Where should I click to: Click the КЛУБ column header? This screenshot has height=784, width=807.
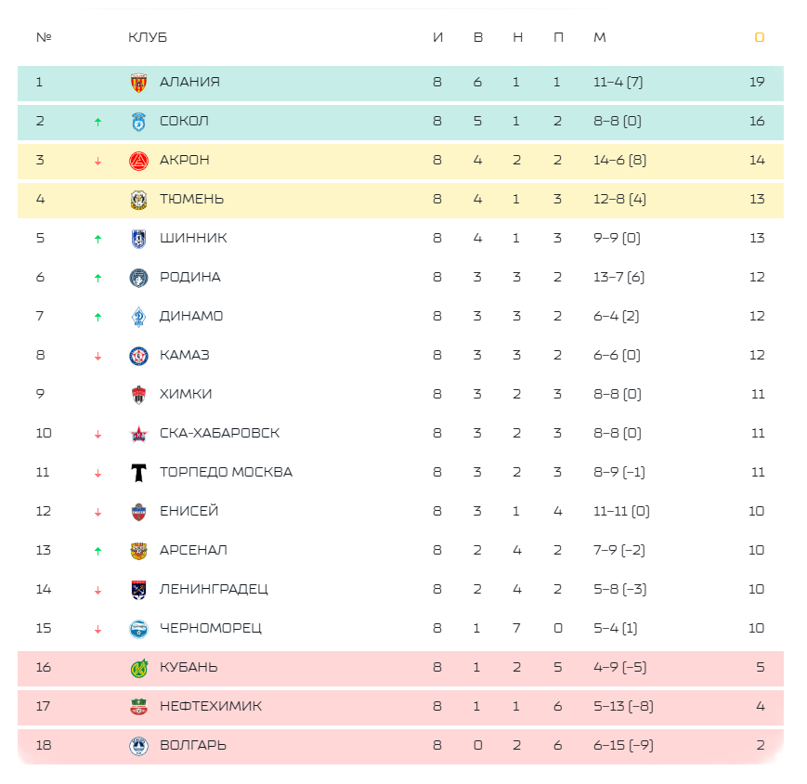[148, 38]
